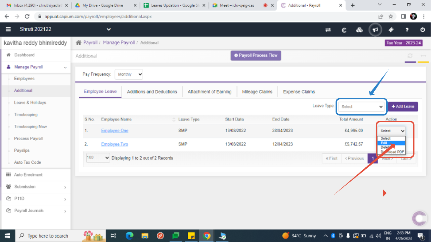Open Timekeeping New in the sidebar
This screenshot has width=431, height=242.
[x=30, y=126]
